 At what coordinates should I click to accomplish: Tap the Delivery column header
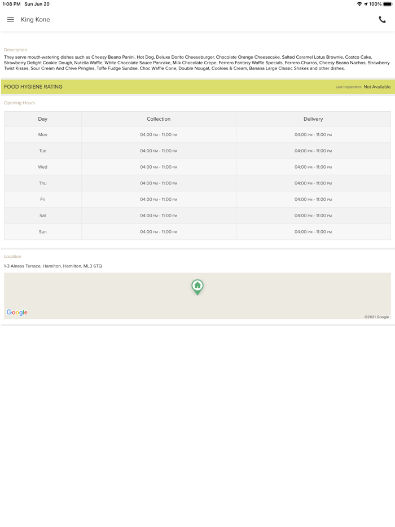coord(313,119)
